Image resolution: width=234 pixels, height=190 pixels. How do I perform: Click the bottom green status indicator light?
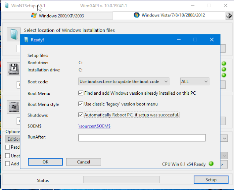pyautogui.click(x=224, y=75)
